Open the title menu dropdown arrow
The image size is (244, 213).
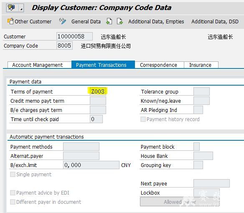pos(21,8)
